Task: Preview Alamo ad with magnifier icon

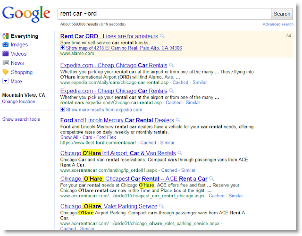Action: [x=162, y=36]
